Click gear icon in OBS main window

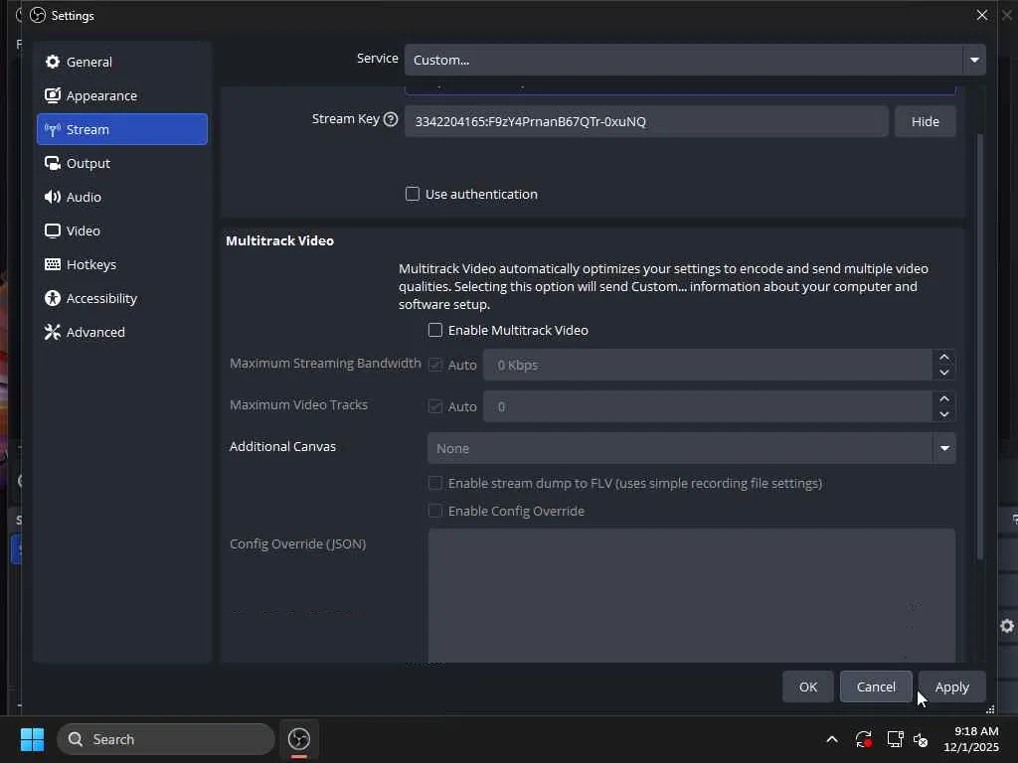tap(1007, 626)
